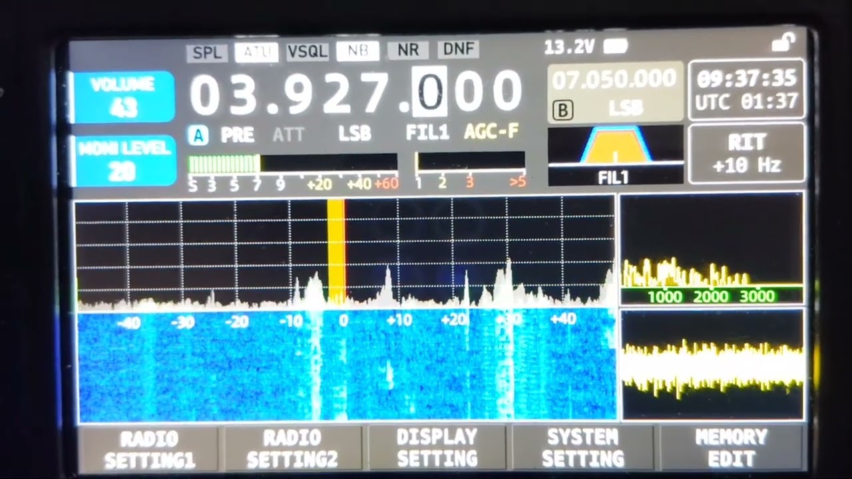Image resolution: width=852 pixels, height=479 pixels.
Task: Tap the VFO B indicator icon
Action: coord(562,110)
